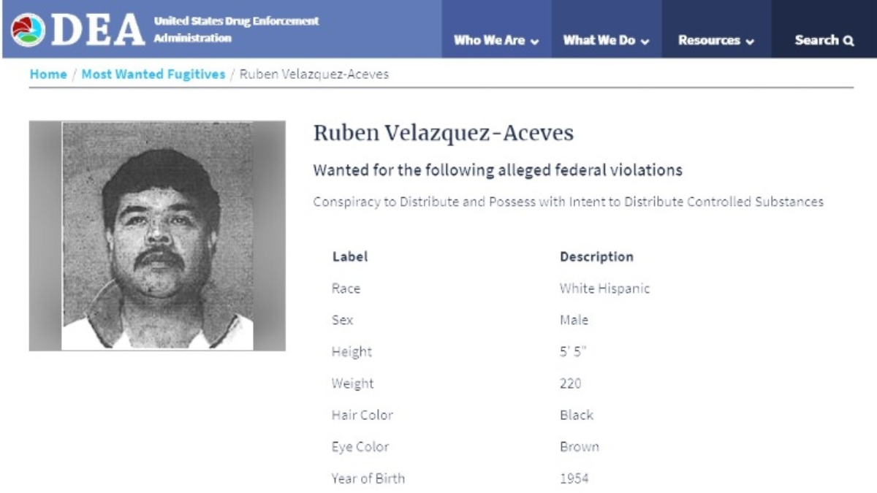Click the Ruben Velazquez-Aceves breadcrumb text

(x=314, y=74)
